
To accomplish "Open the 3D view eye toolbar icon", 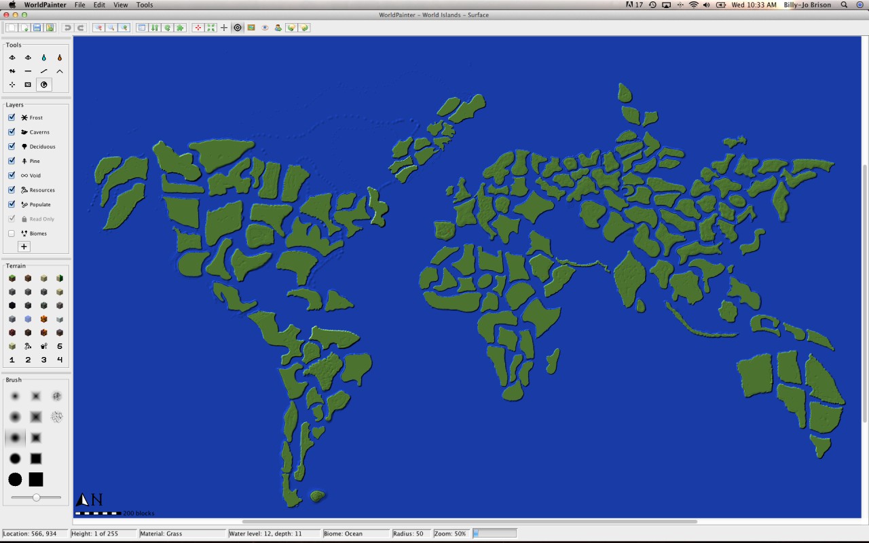I will click(265, 28).
